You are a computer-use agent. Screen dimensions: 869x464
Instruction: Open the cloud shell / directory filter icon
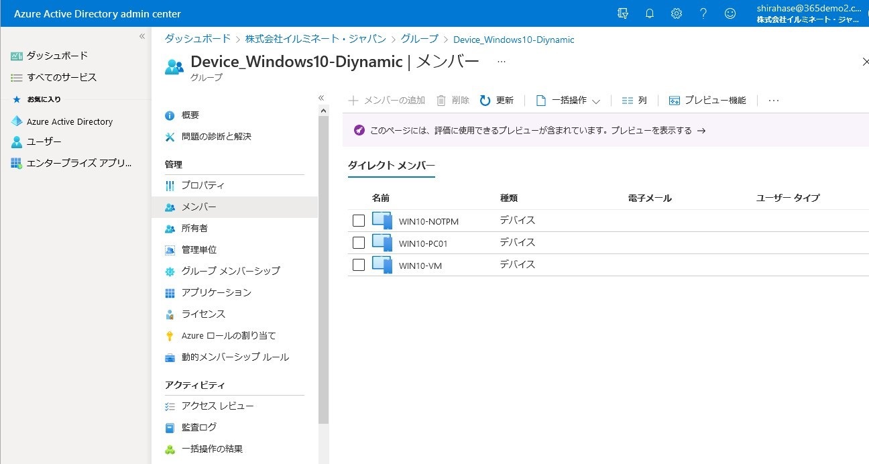pos(622,13)
